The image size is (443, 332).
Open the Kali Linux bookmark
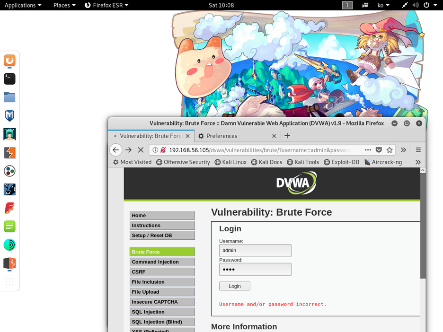[x=230, y=162]
